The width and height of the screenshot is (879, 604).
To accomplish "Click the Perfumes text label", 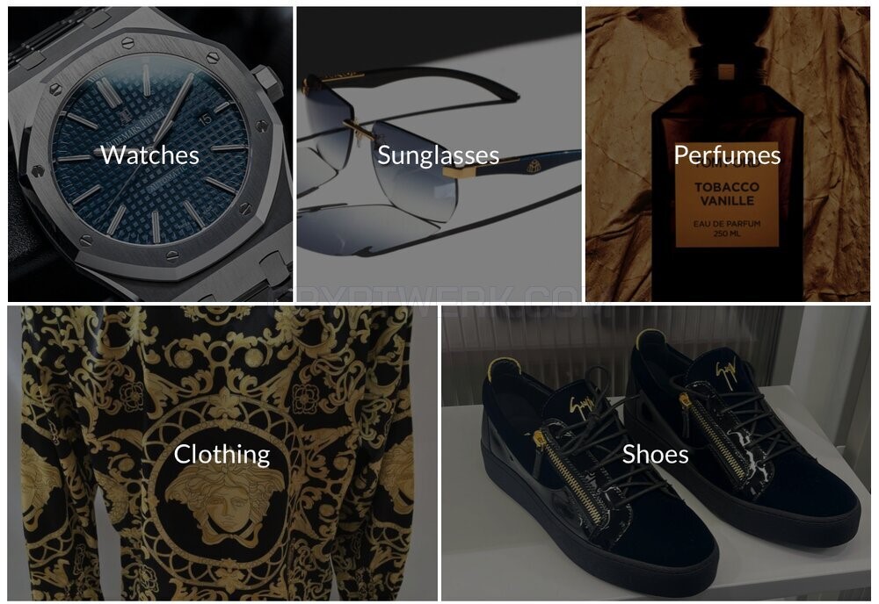I will tap(727, 155).
